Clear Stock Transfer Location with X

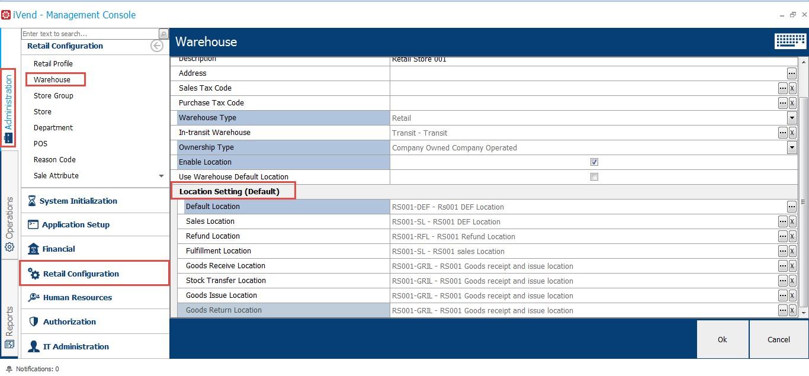point(792,281)
